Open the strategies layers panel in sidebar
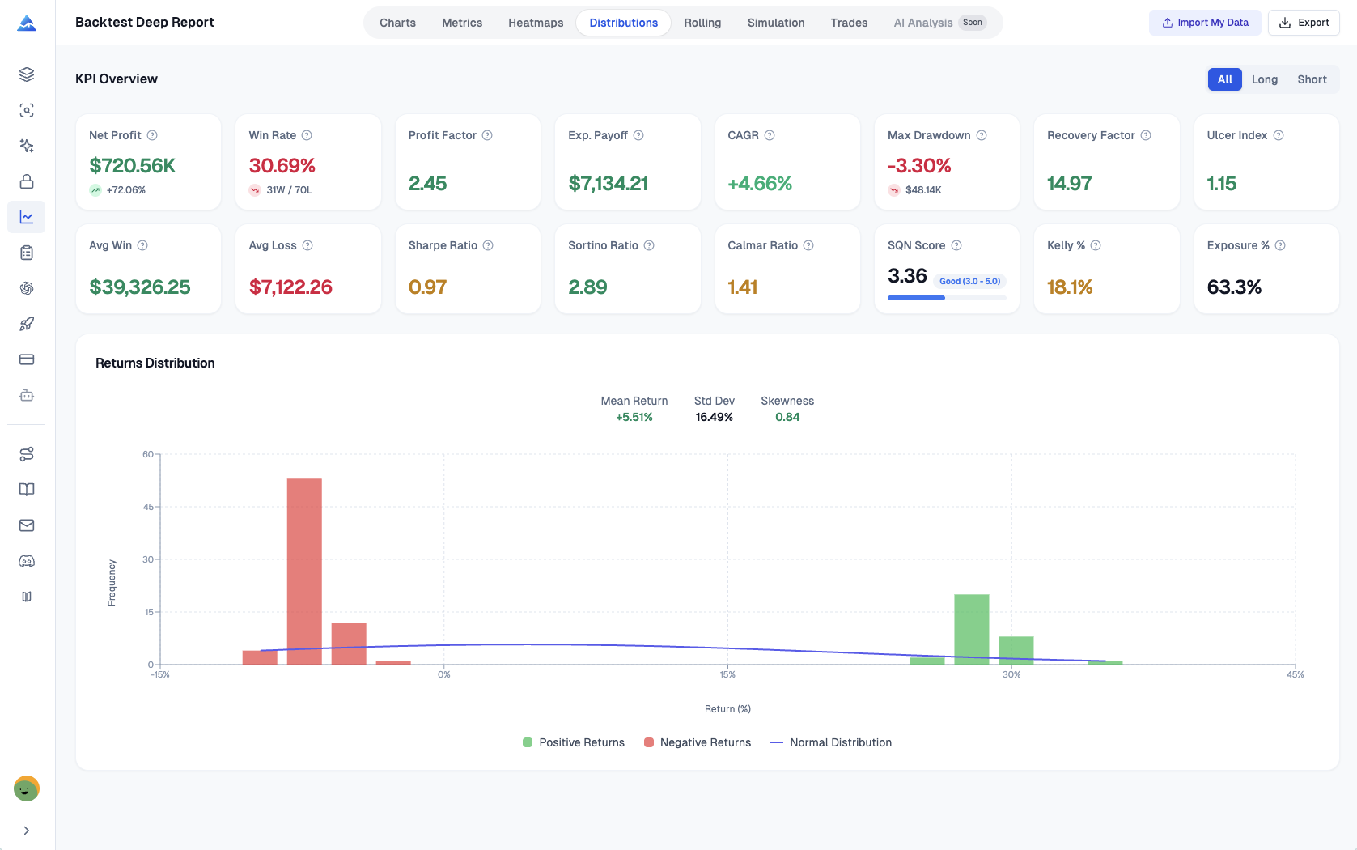 point(27,74)
